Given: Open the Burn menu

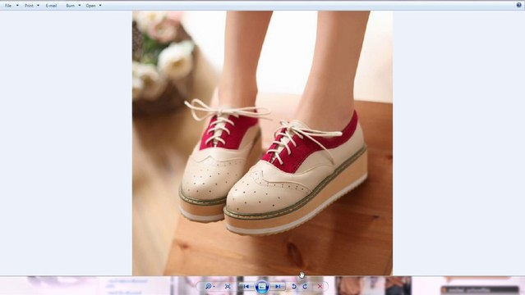Looking at the screenshot, I should [71, 6].
